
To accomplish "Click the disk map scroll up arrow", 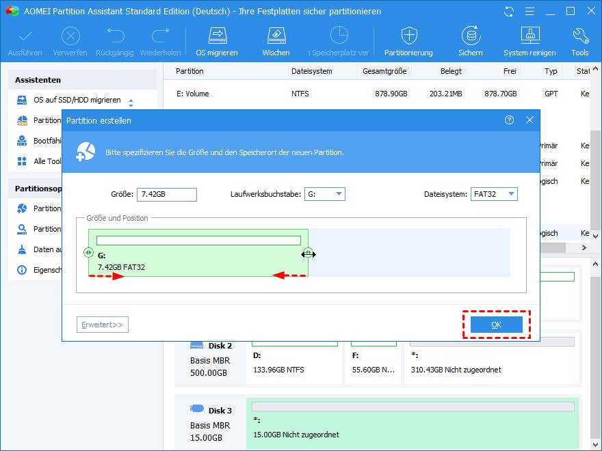I will (595, 264).
